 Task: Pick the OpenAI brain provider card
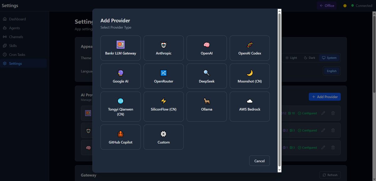click(206, 48)
